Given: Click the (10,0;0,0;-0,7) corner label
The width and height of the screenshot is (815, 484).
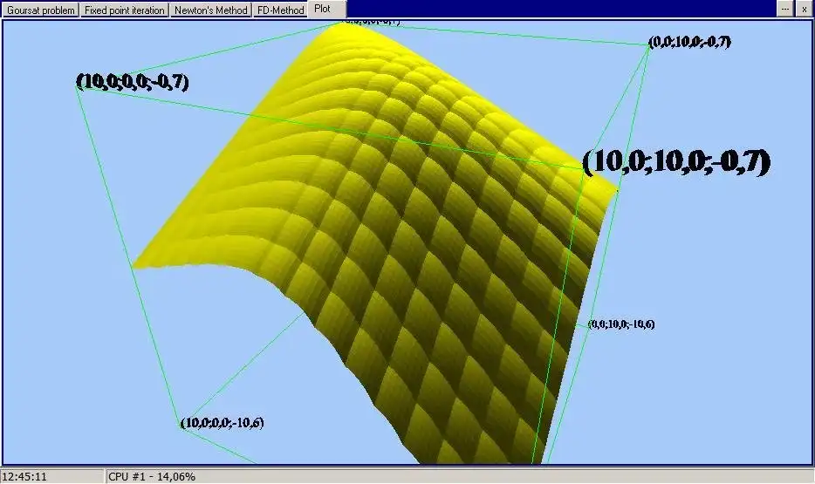Looking at the screenshot, I should 133,81.
